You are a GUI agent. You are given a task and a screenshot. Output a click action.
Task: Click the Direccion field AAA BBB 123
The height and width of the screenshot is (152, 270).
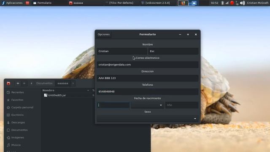click(148, 78)
